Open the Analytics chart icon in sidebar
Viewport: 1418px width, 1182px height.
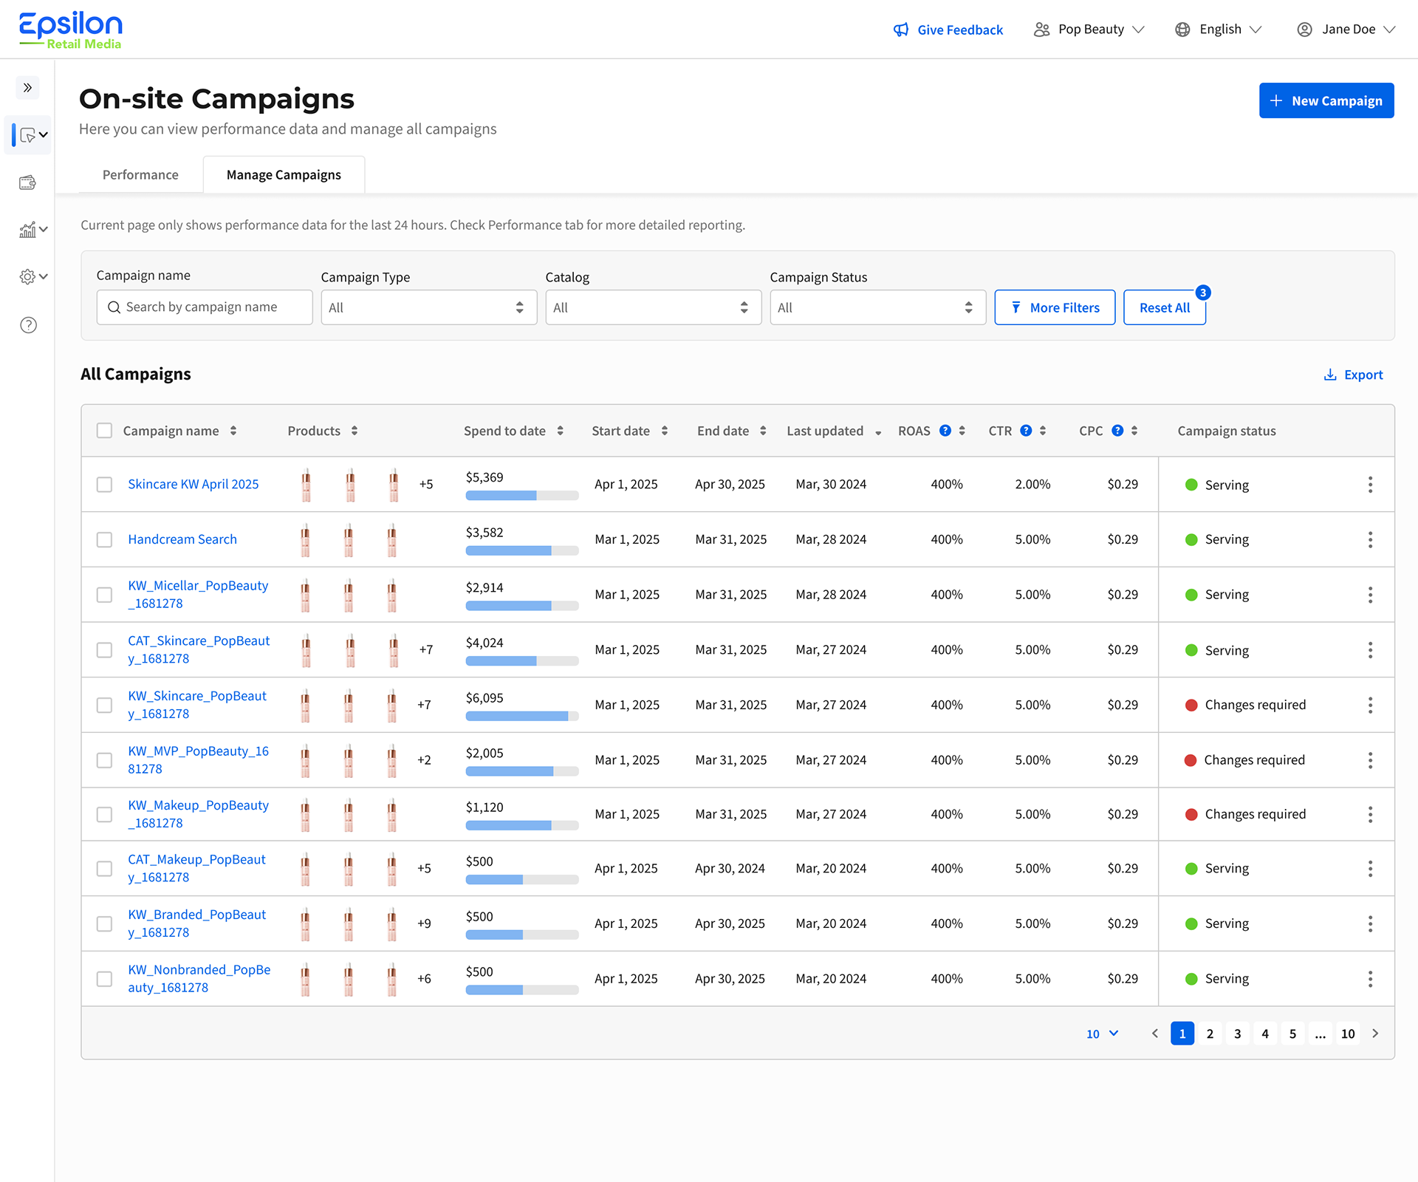27,229
